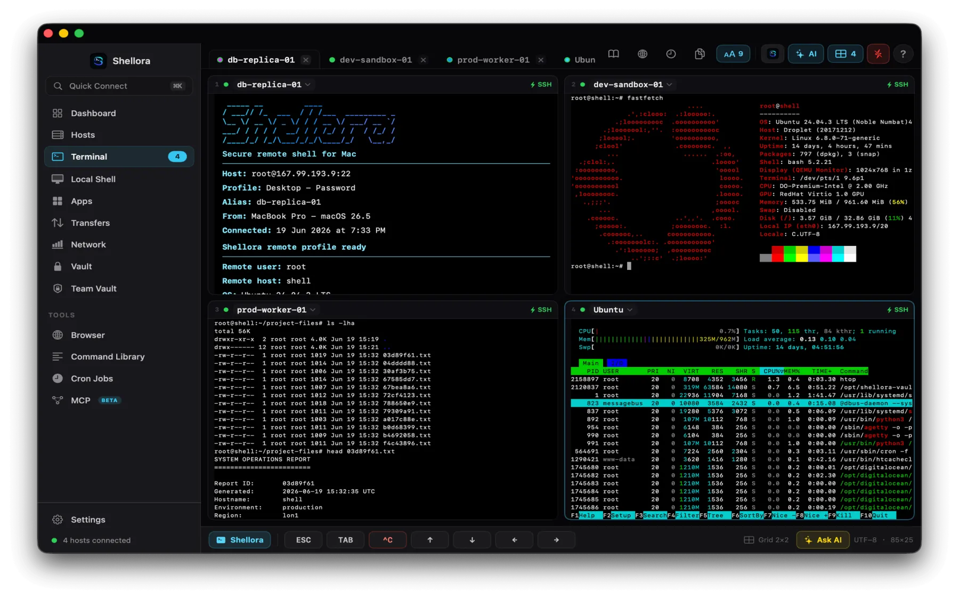Click the Command Library list icon
The height and width of the screenshot is (599, 959).
tap(58, 357)
